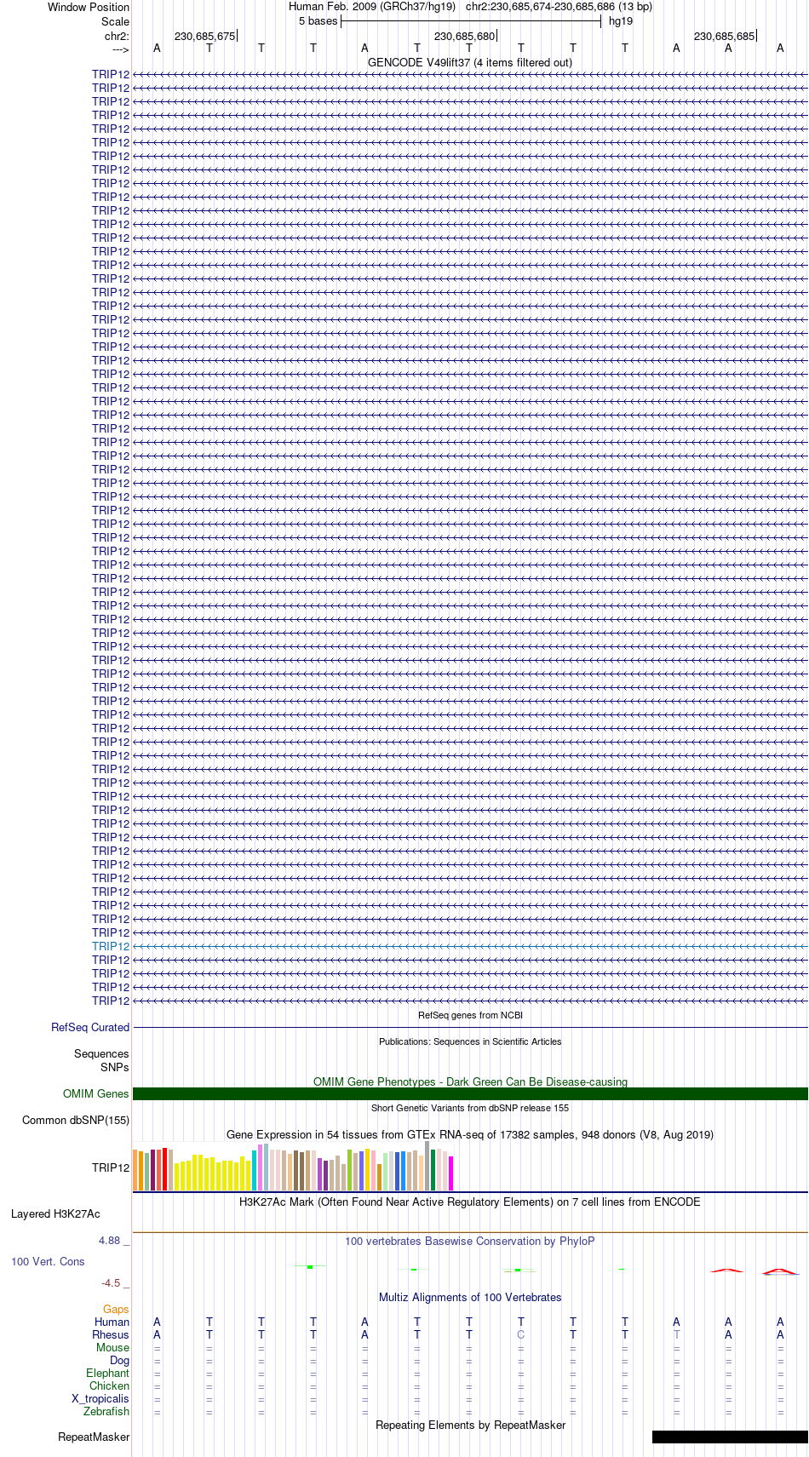Click the Human Feb. 2009 (GRCh37/hg19) title

coord(372,7)
